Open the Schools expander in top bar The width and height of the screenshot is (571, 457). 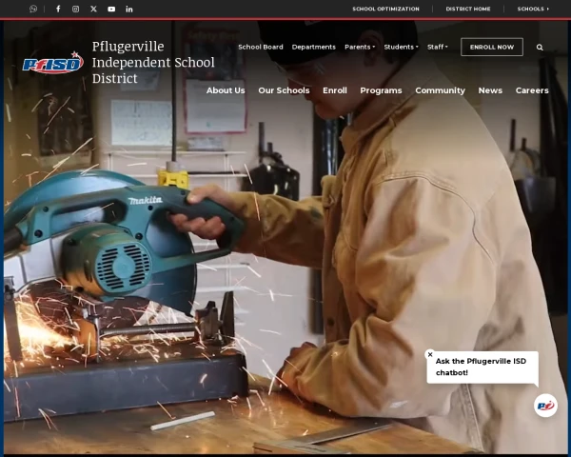point(533,9)
